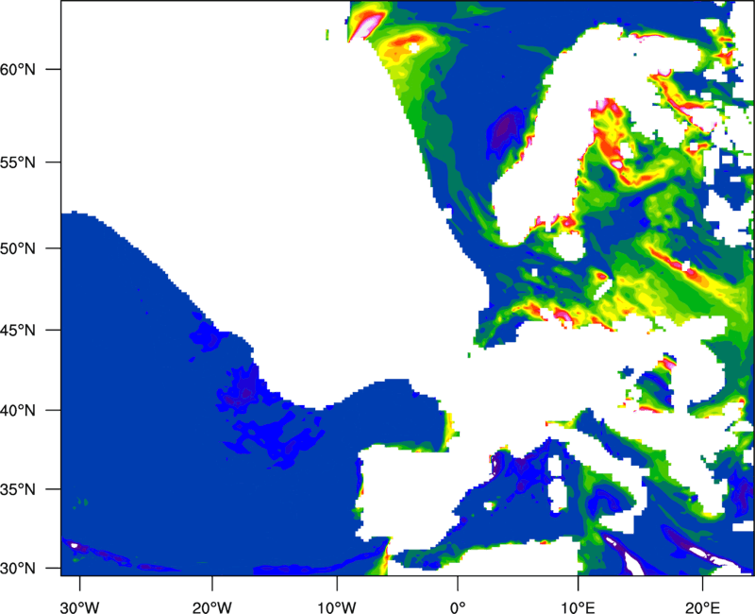Image resolution: width=755 pixels, height=614 pixels.
Task: Click the 45°N latitude label
Action: pos(18,330)
